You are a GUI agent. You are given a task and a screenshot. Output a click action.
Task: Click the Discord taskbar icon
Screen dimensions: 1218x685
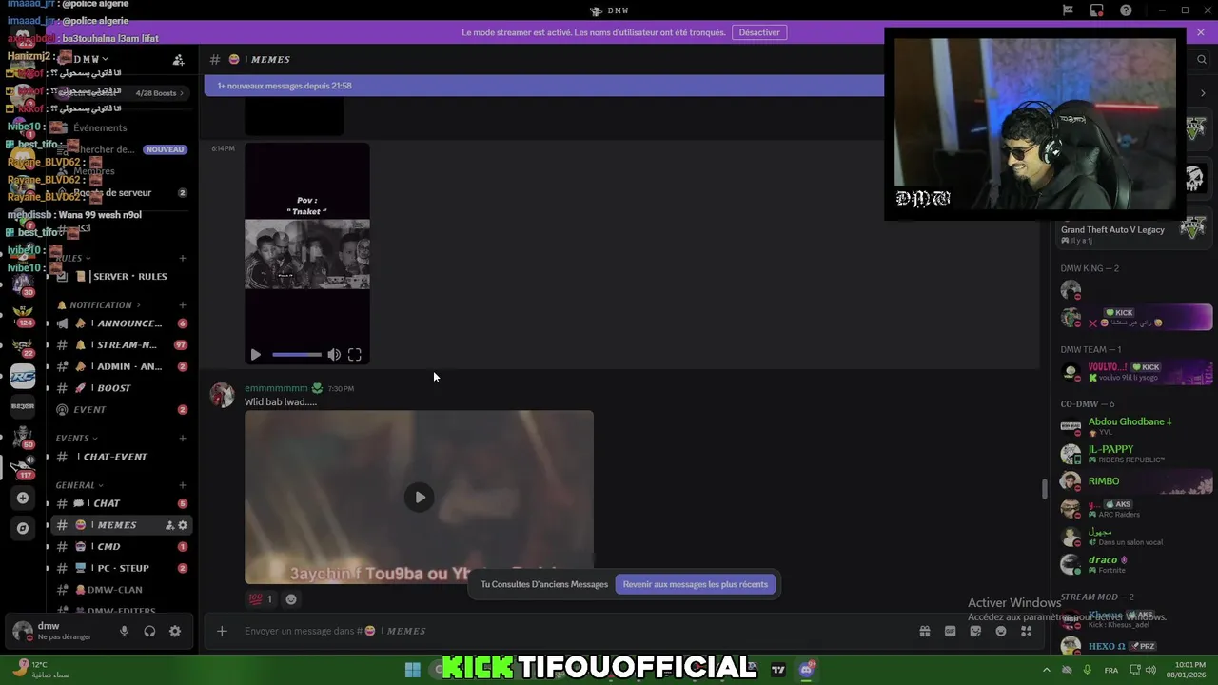[x=806, y=669]
